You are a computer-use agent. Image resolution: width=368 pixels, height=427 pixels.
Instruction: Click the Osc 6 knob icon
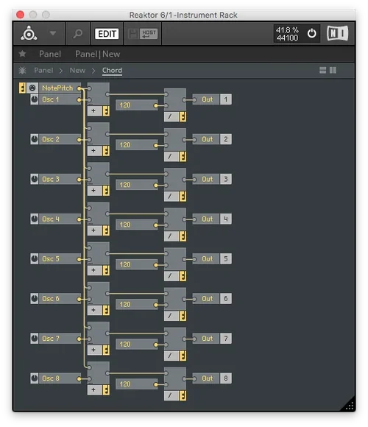(35, 298)
